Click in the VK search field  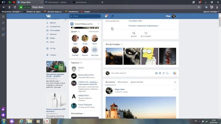tap(85, 16)
